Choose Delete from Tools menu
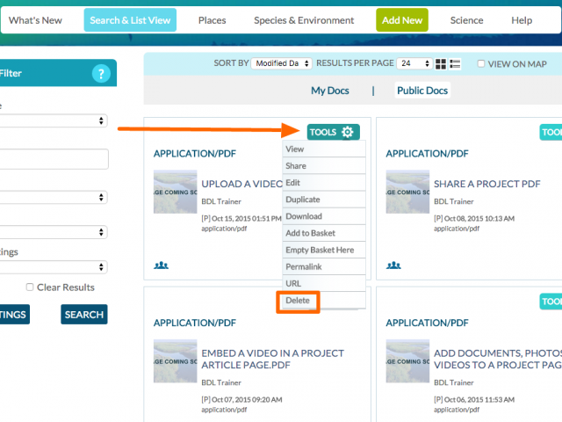 (x=324, y=301)
